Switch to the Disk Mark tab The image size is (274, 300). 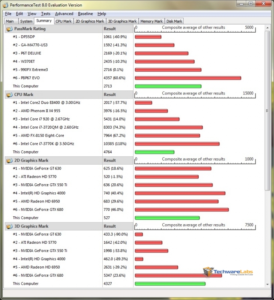174,21
